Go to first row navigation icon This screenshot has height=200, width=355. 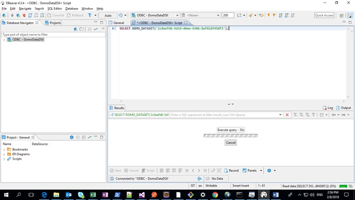point(187,171)
